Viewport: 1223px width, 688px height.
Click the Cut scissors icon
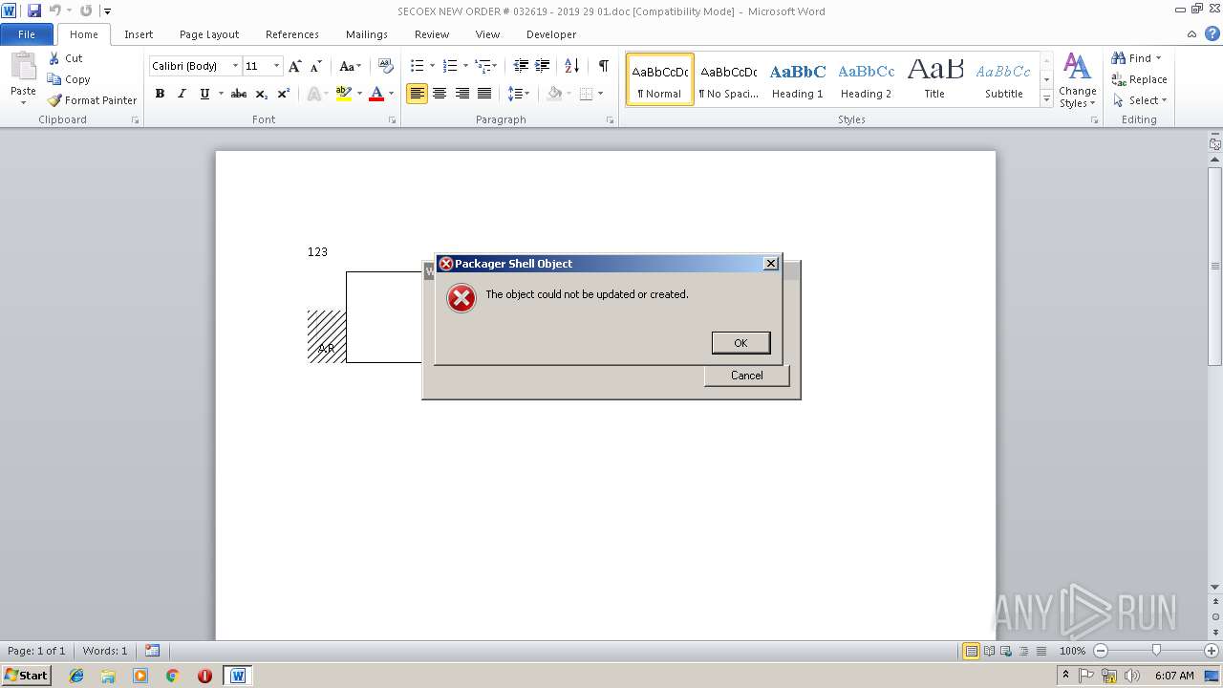coord(54,58)
